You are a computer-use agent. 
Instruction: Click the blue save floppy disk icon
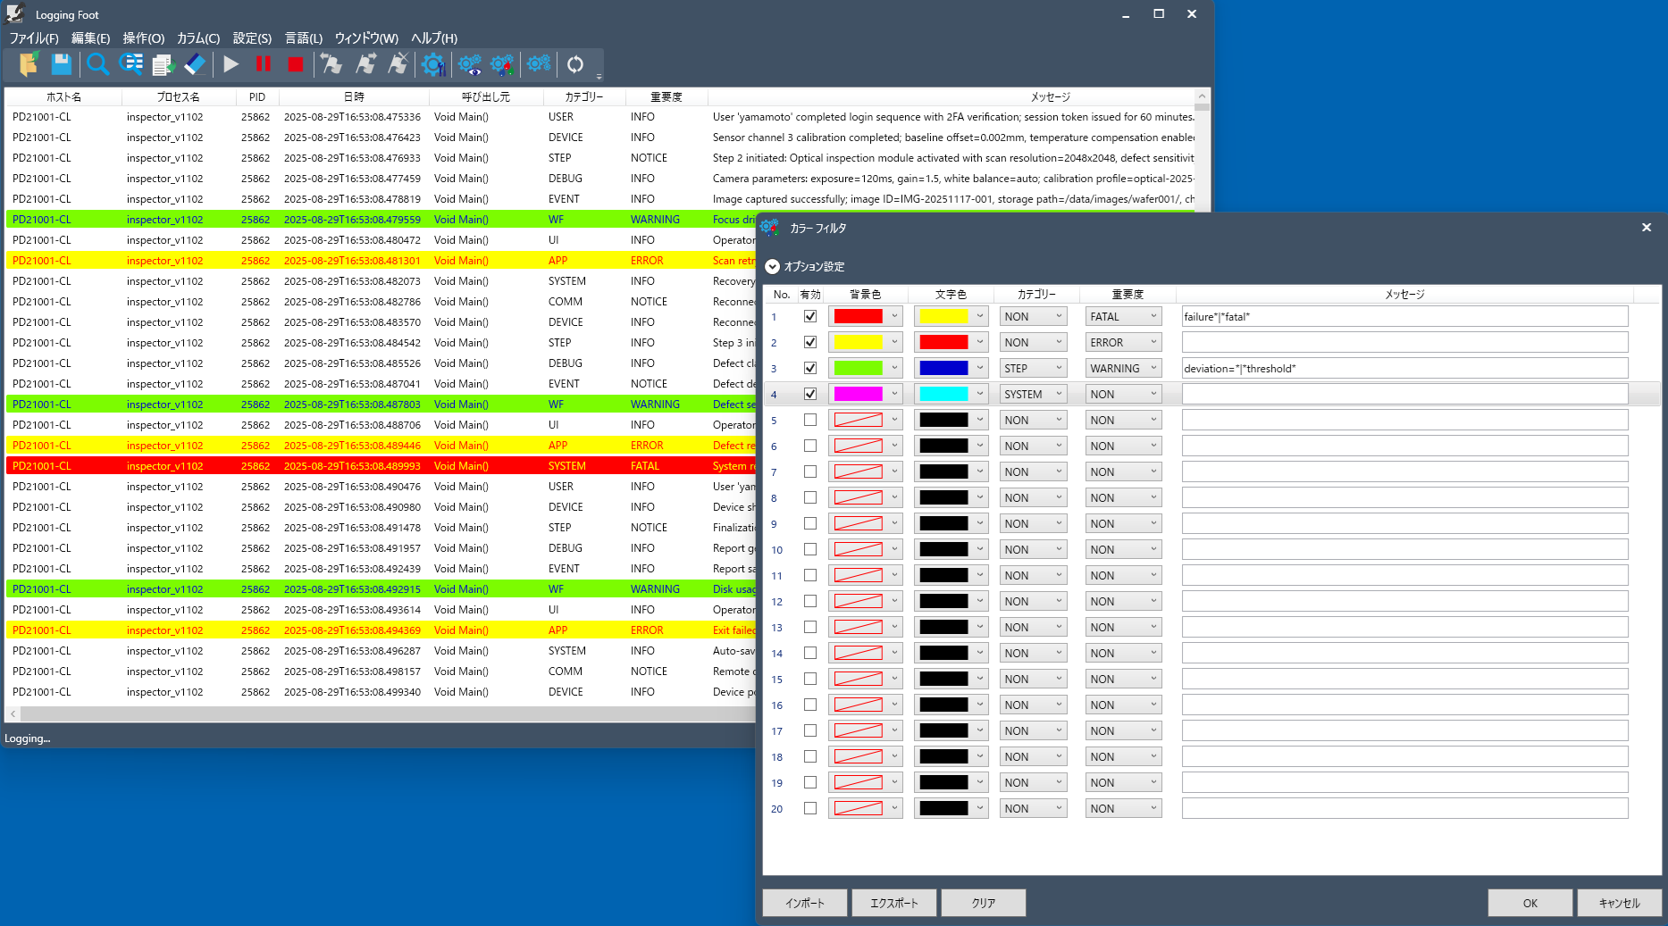[x=61, y=64]
